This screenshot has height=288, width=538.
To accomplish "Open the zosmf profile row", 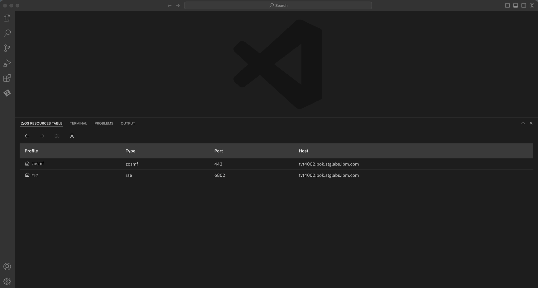I will point(37,164).
